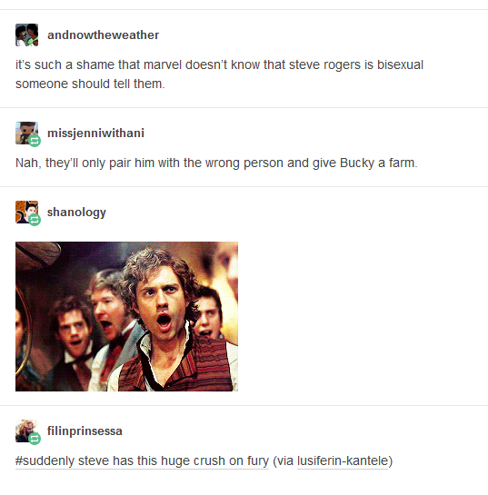Open the singing men GIF image
Viewport: 488px width, 495px height.
(126, 317)
